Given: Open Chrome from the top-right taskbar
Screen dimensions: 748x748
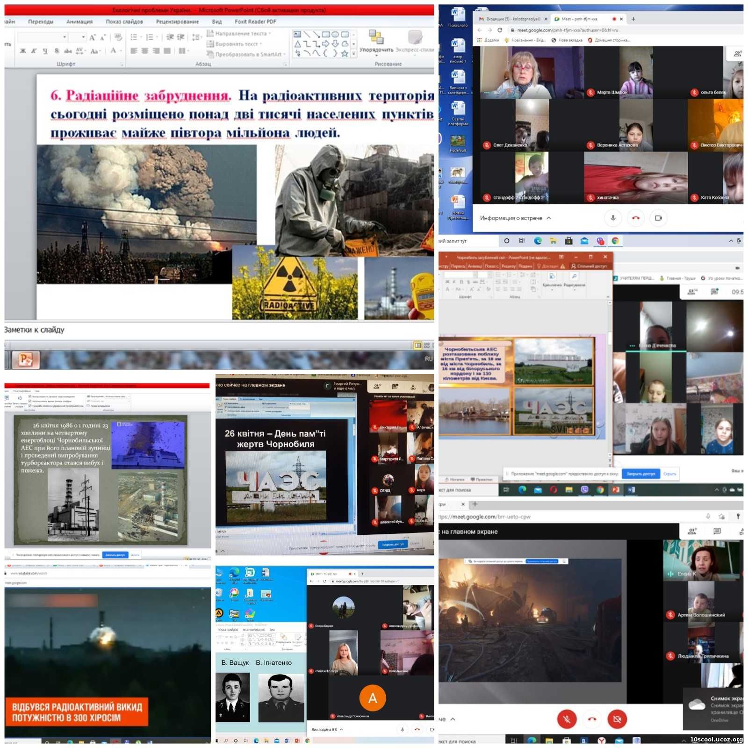Looking at the screenshot, I should click(615, 241).
